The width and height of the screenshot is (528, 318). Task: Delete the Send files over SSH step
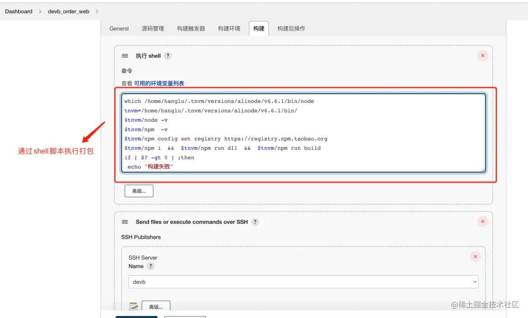483,221
